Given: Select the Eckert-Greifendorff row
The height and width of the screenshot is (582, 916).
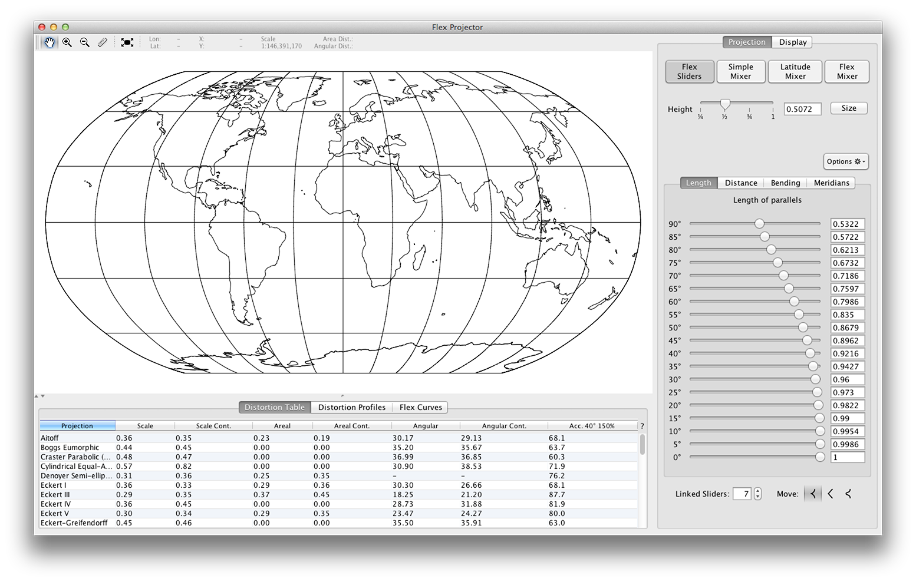Looking at the screenshot, I should tap(338, 523).
